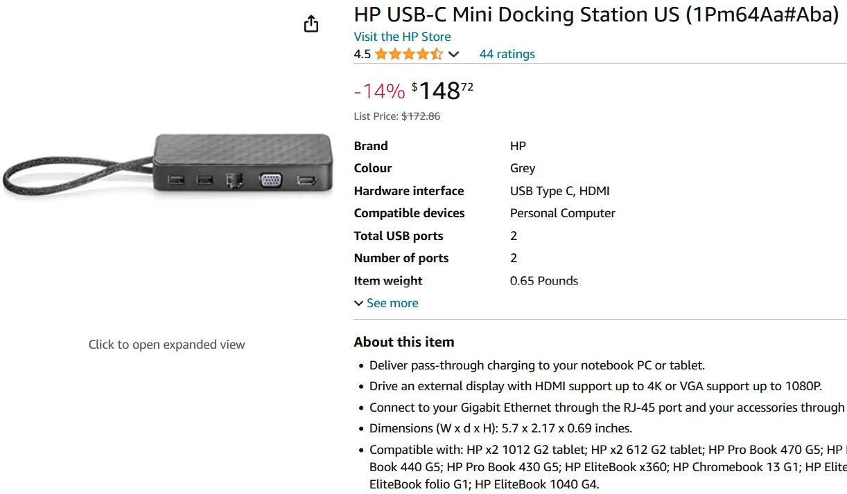Open the 44 ratings page
Viewport: 847px width, 494px height.
[x=507, y=53]
